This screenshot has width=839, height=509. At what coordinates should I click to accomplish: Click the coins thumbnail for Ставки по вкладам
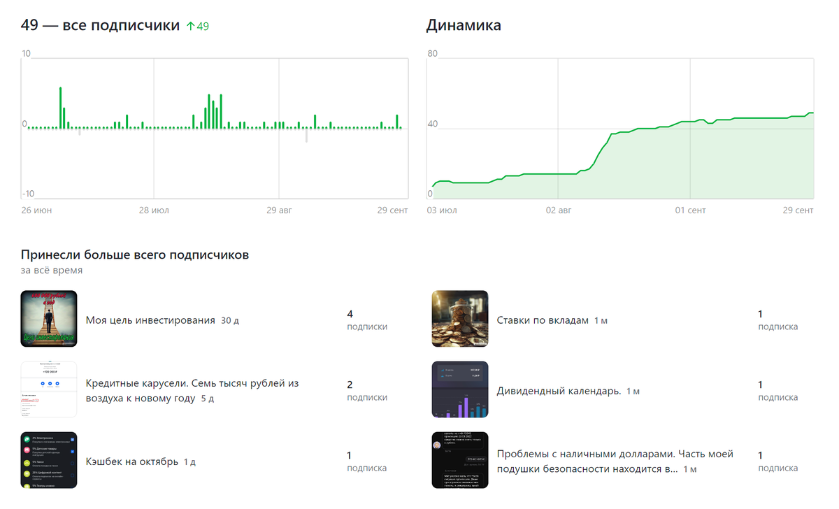pyautogui.click(x=460, y=319)
